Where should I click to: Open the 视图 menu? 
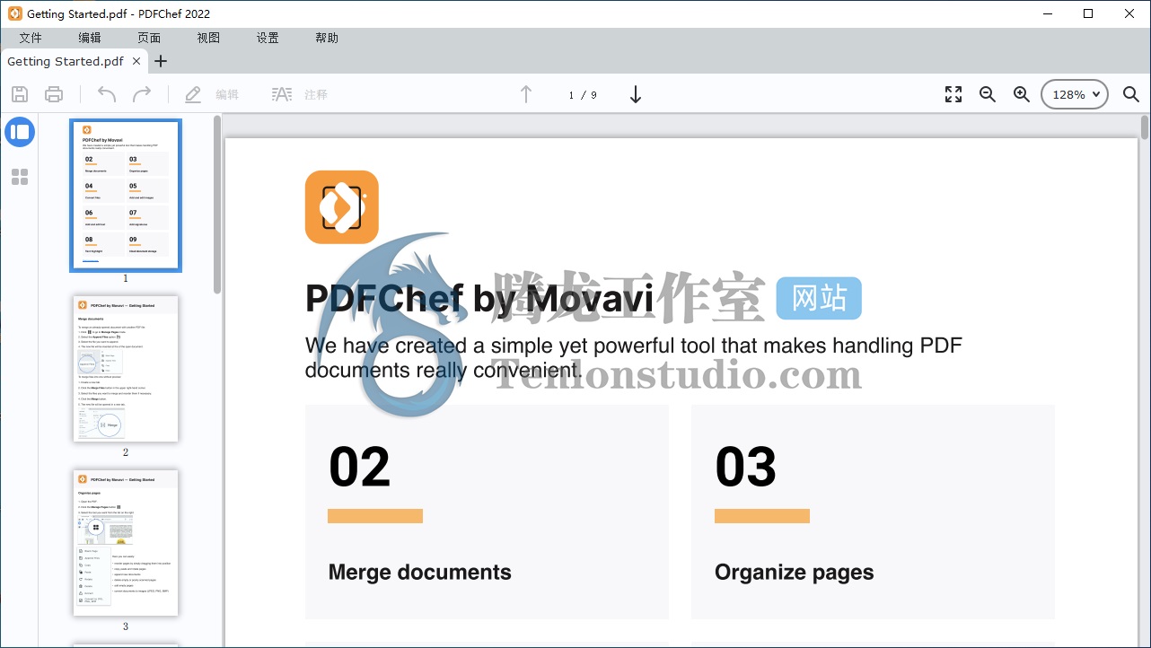pyautogui.click(x=208, y=38)
